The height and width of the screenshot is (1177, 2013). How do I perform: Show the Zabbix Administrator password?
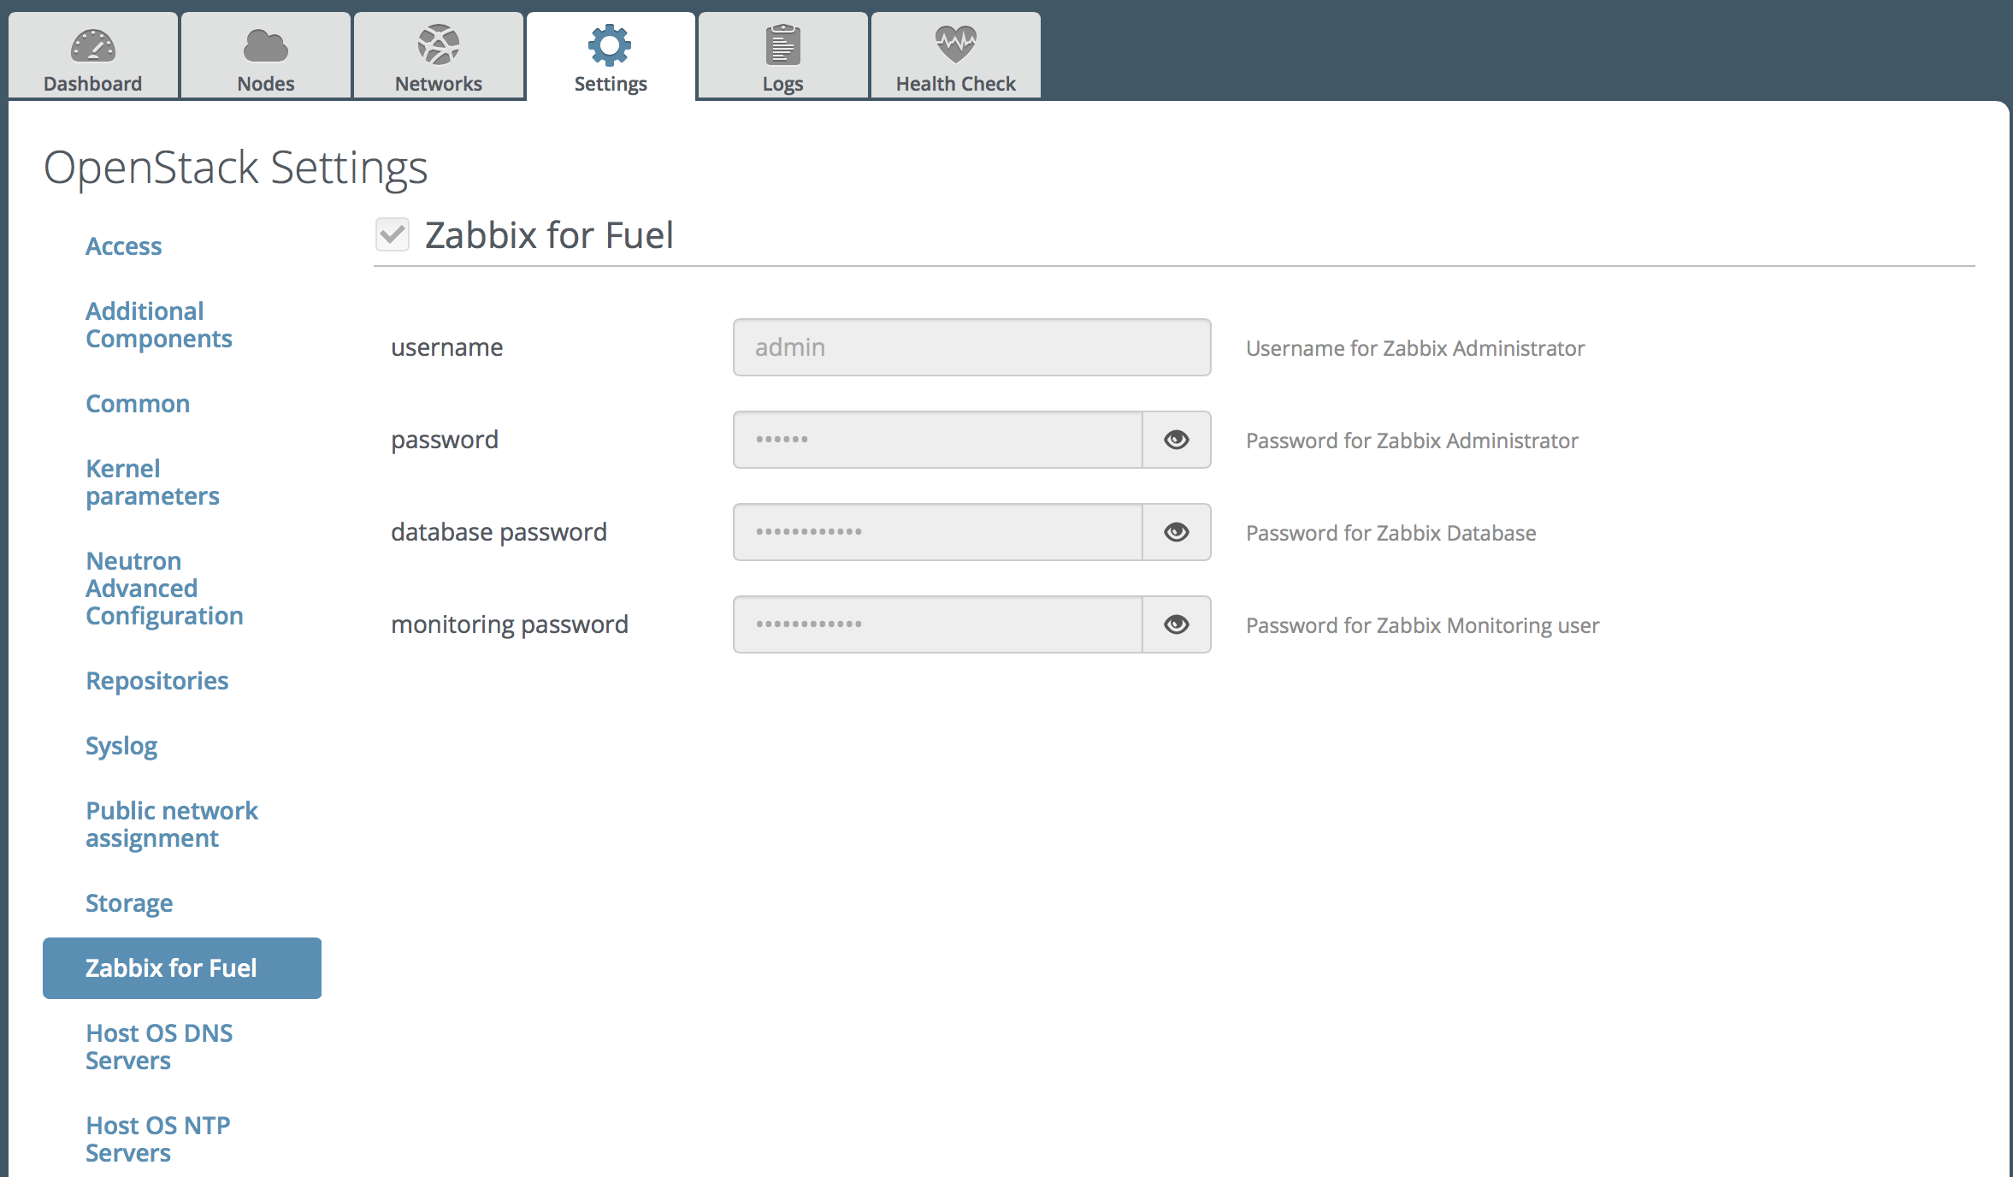pyautogui.click(x=1177, y=440)
